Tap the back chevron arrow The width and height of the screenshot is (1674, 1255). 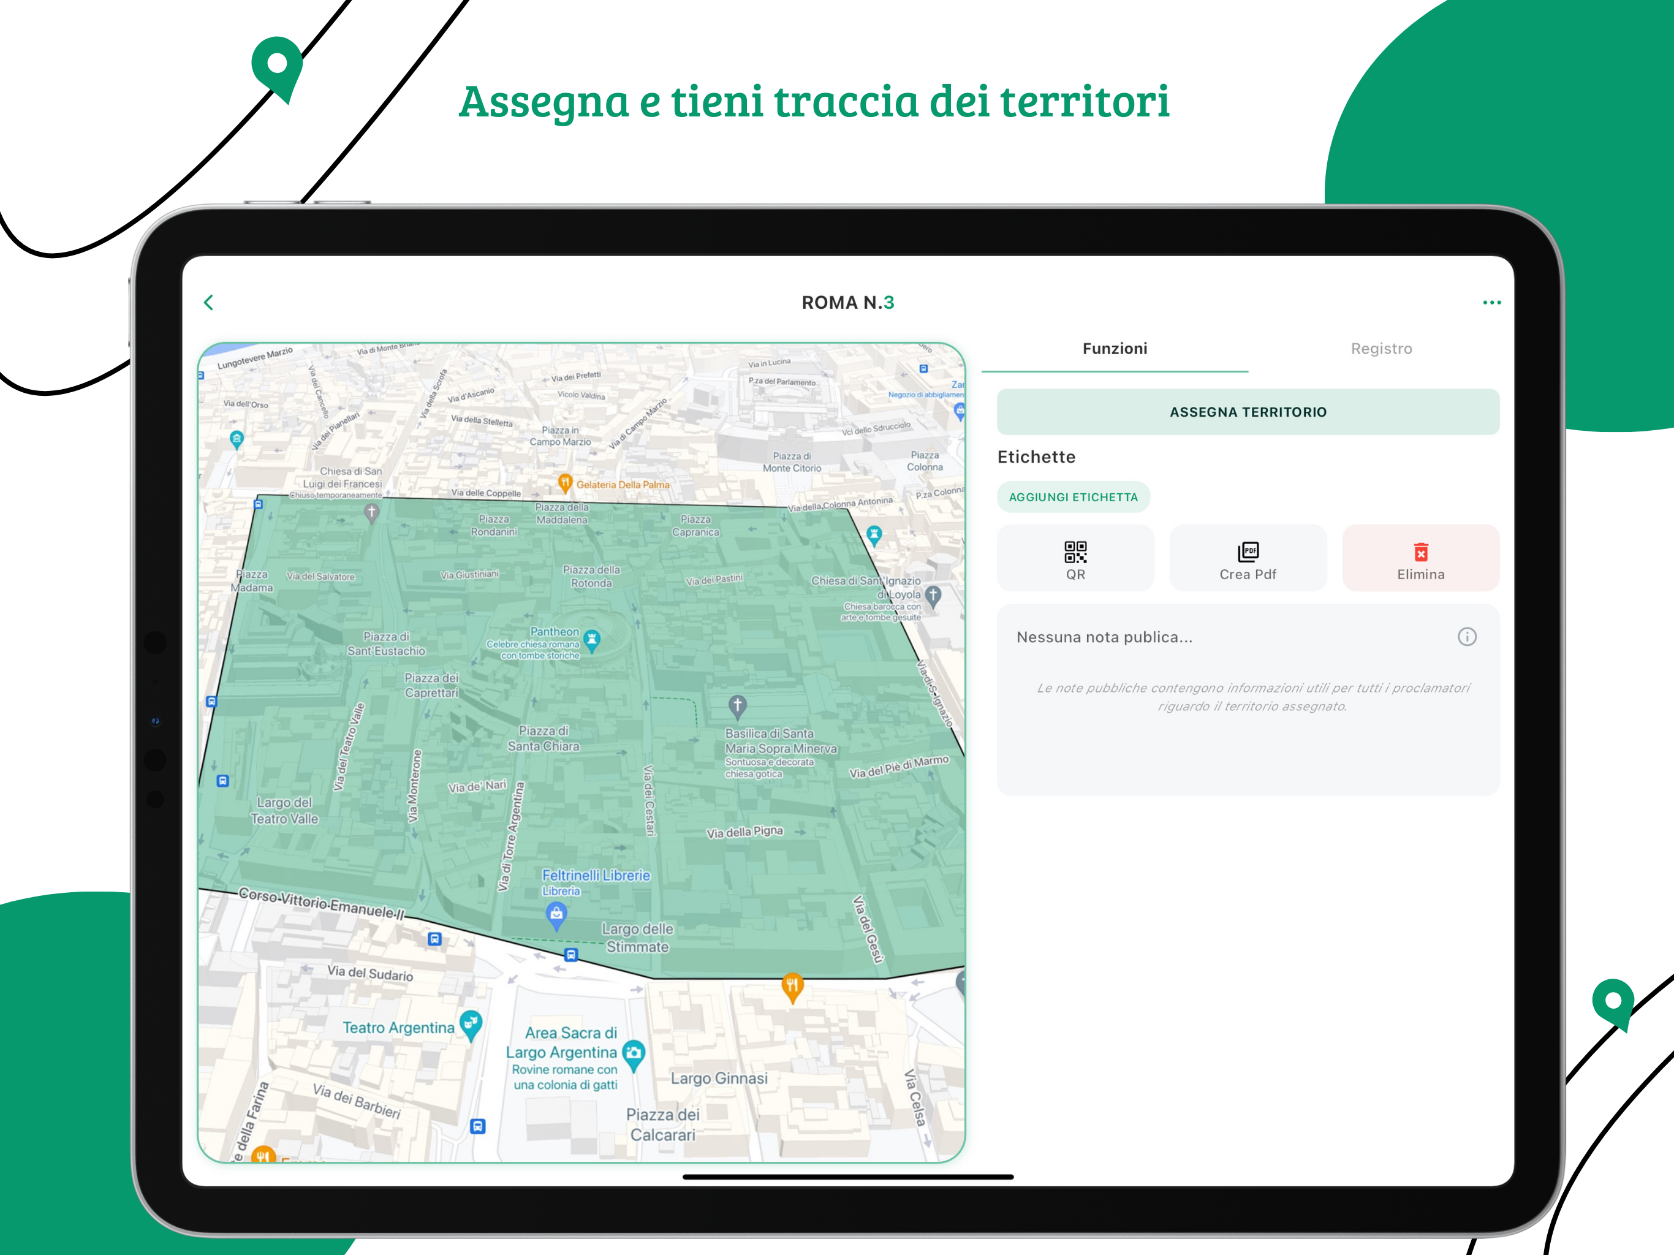pos(209,303)
